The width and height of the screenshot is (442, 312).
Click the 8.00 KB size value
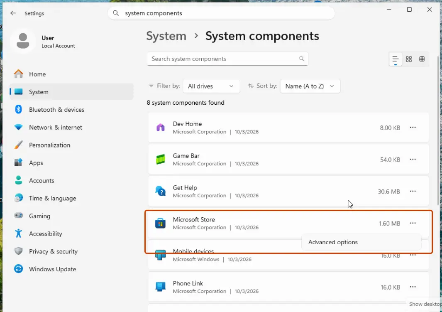[x=390, y=128]
